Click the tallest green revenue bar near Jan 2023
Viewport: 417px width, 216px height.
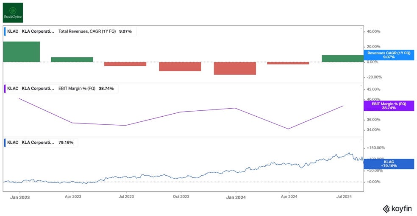coord(22,52)
